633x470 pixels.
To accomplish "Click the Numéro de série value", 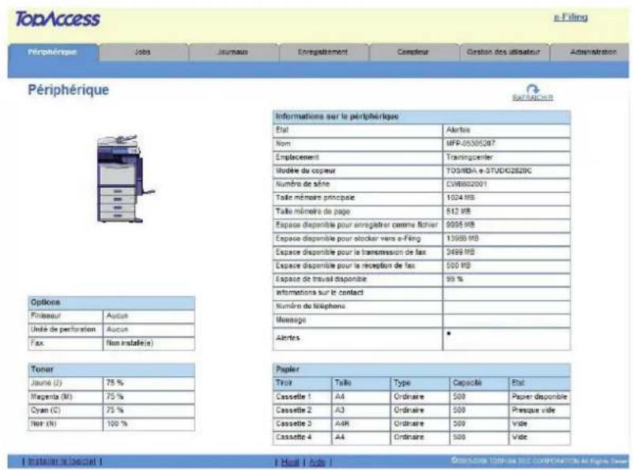I will click(466, 184).
